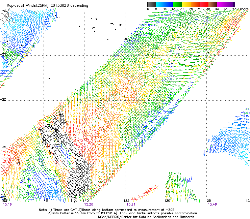Click the '40' label under the color bar
This screenshot has height=219, width=250.
click(x=217, y=9)
